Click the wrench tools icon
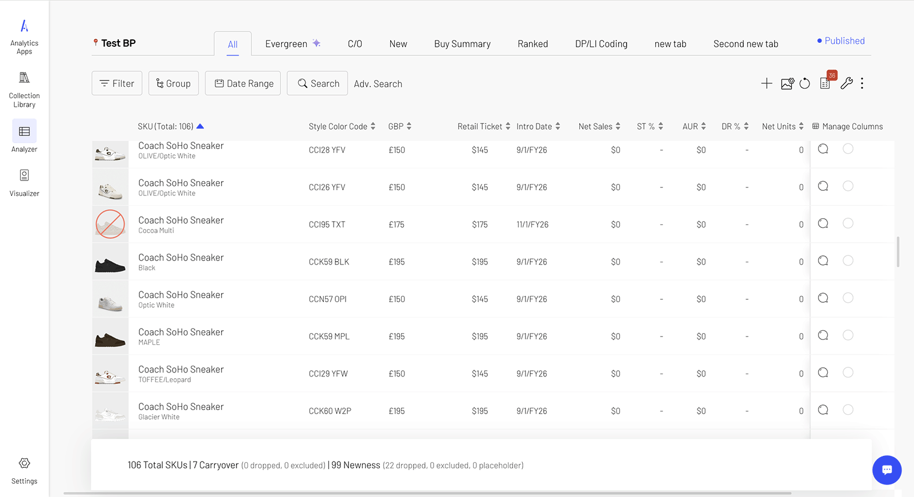The width and height of the screenshot is (914, 497). pos(847,83)
